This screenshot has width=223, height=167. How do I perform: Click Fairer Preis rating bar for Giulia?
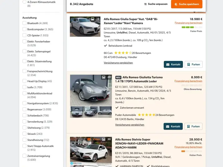[192, 27]
